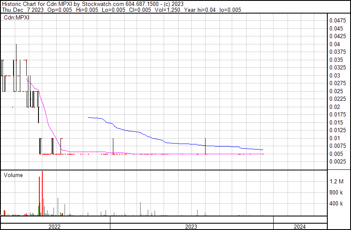Click the 0.025 price axis label
The image size is (351, 230).
(x=336, y=91)
